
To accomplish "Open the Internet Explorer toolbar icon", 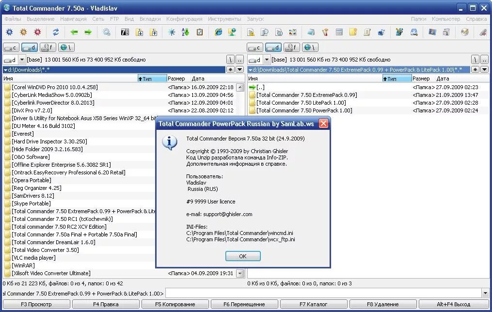I will (218, 32).
